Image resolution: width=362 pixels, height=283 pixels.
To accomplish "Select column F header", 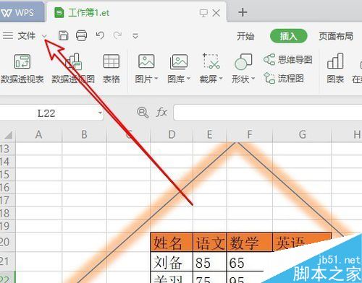I will (x=250, y=135).
